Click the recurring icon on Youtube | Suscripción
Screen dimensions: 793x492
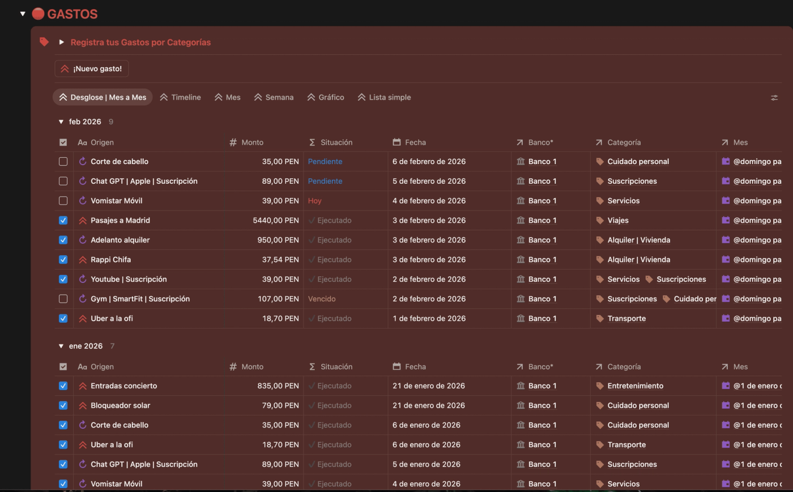[x=83, y=279]
